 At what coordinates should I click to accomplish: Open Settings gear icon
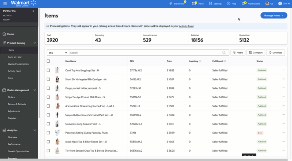[210, 4]
